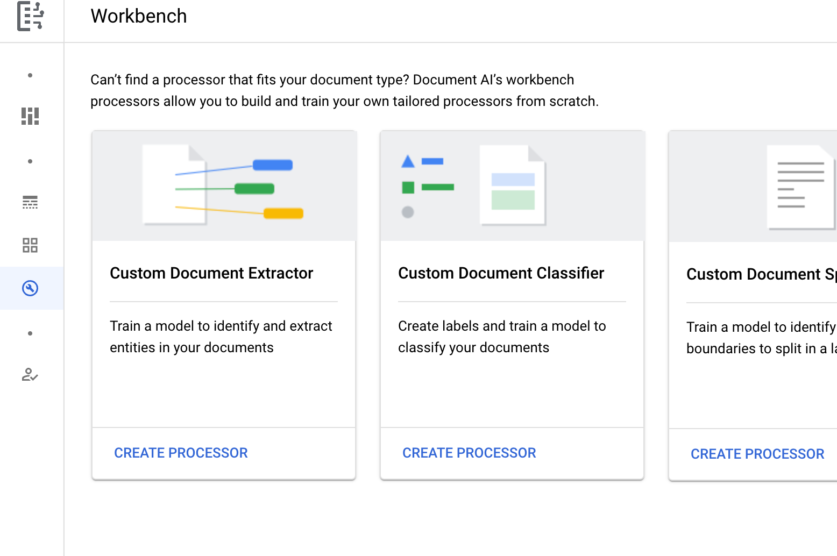Click the Custom Document Splitter card title
The height and width of the screenshot is (556, 837).
tap(762, 274)
